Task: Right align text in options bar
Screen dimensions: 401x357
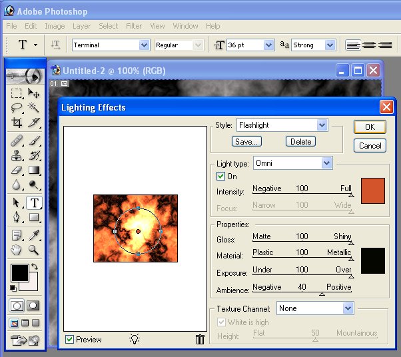Action: pos(385,45)
